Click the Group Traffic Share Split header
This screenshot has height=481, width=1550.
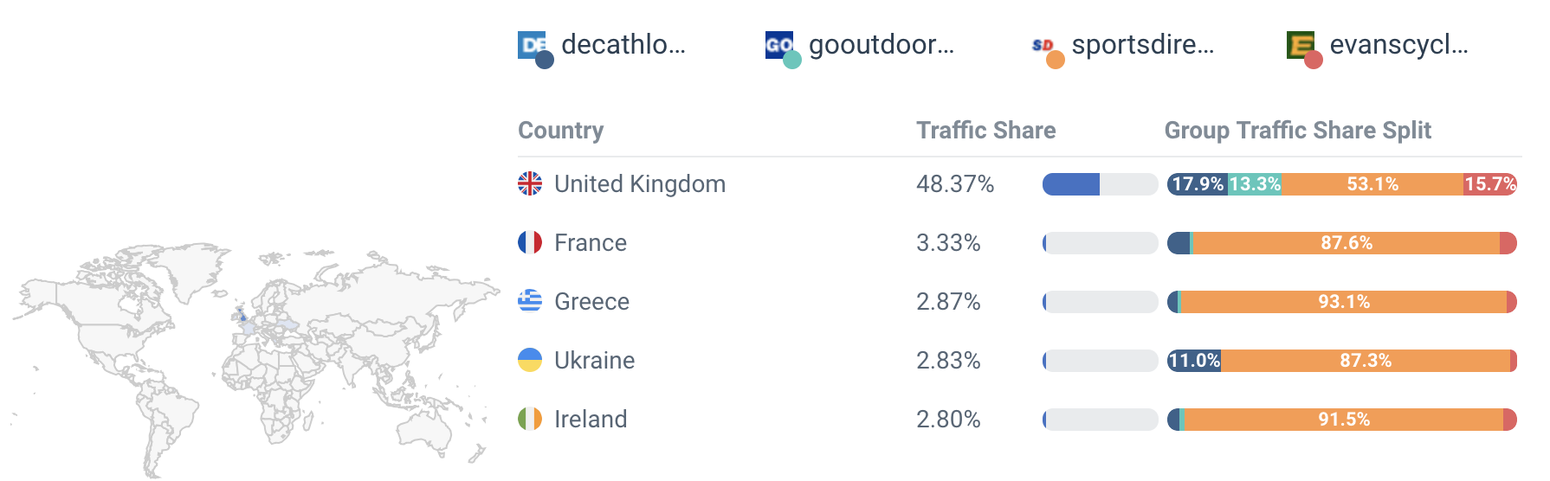click(1297, 131)
